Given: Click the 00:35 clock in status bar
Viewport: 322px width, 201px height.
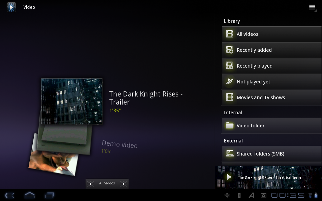Looking at the screenshot, I should pos(288,195).
